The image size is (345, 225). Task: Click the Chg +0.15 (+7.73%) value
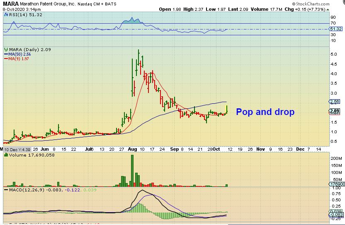pyautogui.click(x=305, y=9)
